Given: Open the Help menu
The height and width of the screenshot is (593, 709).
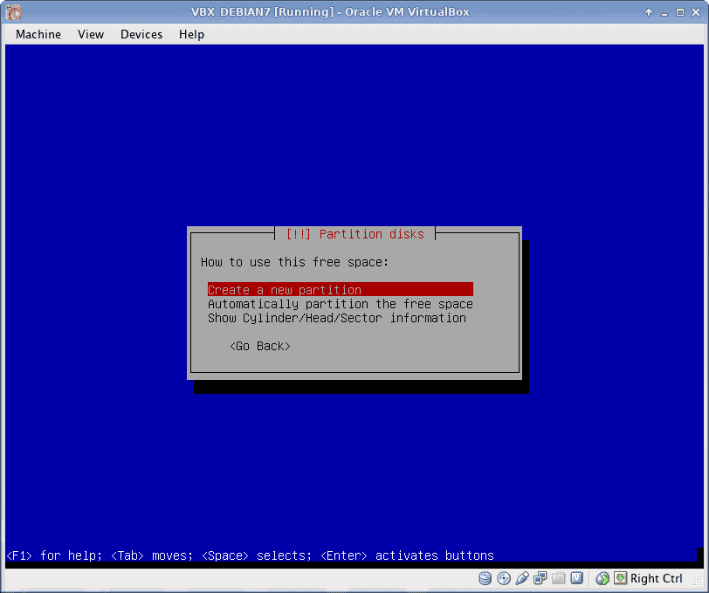Looking at the screenshot, I should click(x=191, y=34).
